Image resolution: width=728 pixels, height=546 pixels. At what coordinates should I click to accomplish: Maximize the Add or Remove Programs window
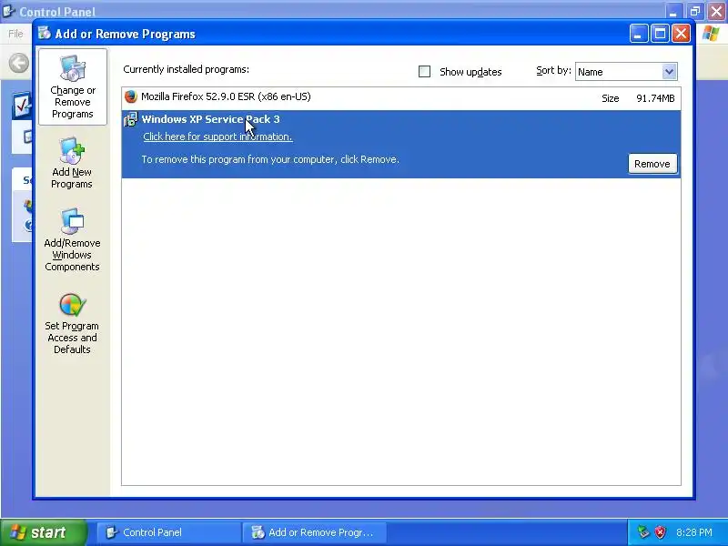click(x=660, y=34)
